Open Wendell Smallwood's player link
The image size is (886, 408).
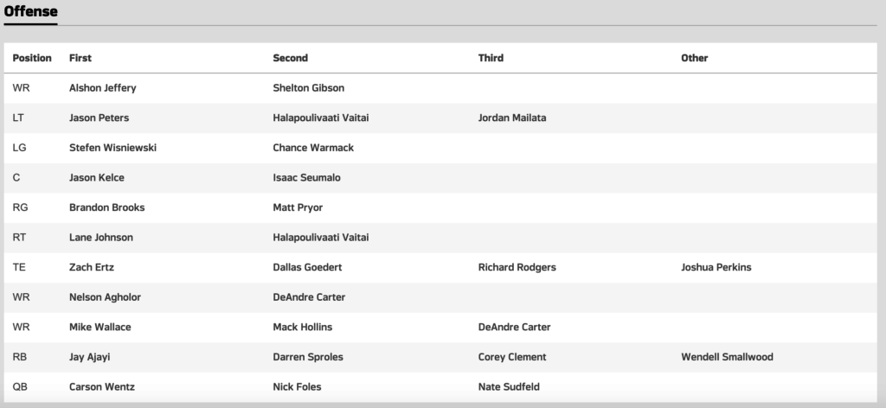(x=727, y=357)
